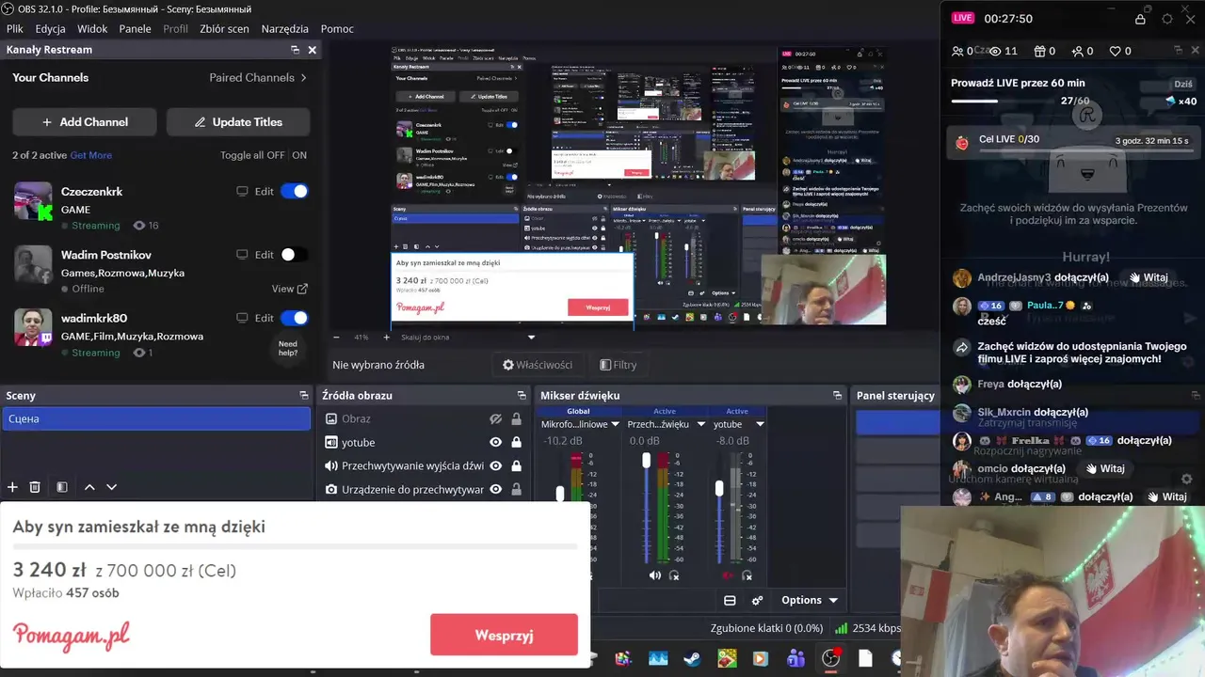Expand Paired Channels chevron

pyautogui.click(x=303, y=78)
